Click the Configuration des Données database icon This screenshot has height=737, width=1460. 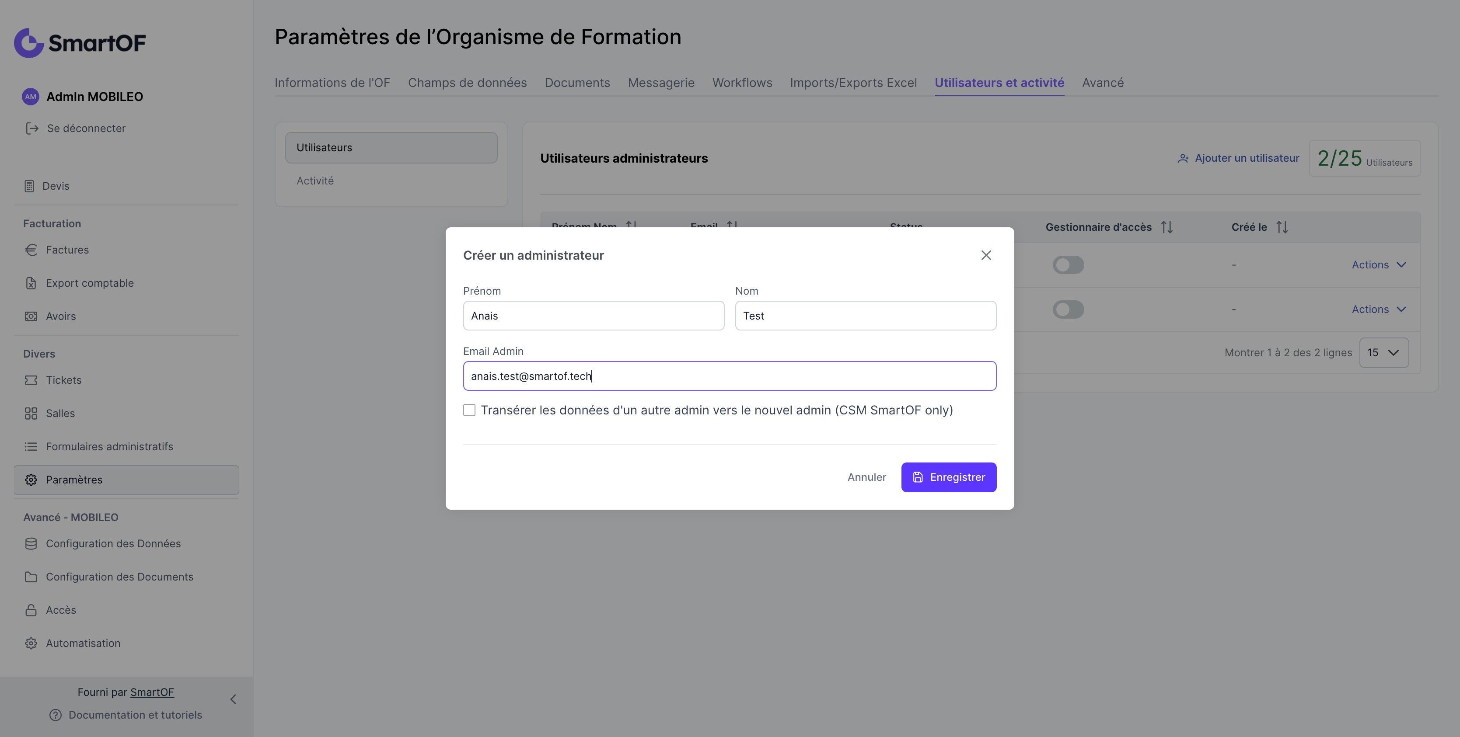[31, 544]
